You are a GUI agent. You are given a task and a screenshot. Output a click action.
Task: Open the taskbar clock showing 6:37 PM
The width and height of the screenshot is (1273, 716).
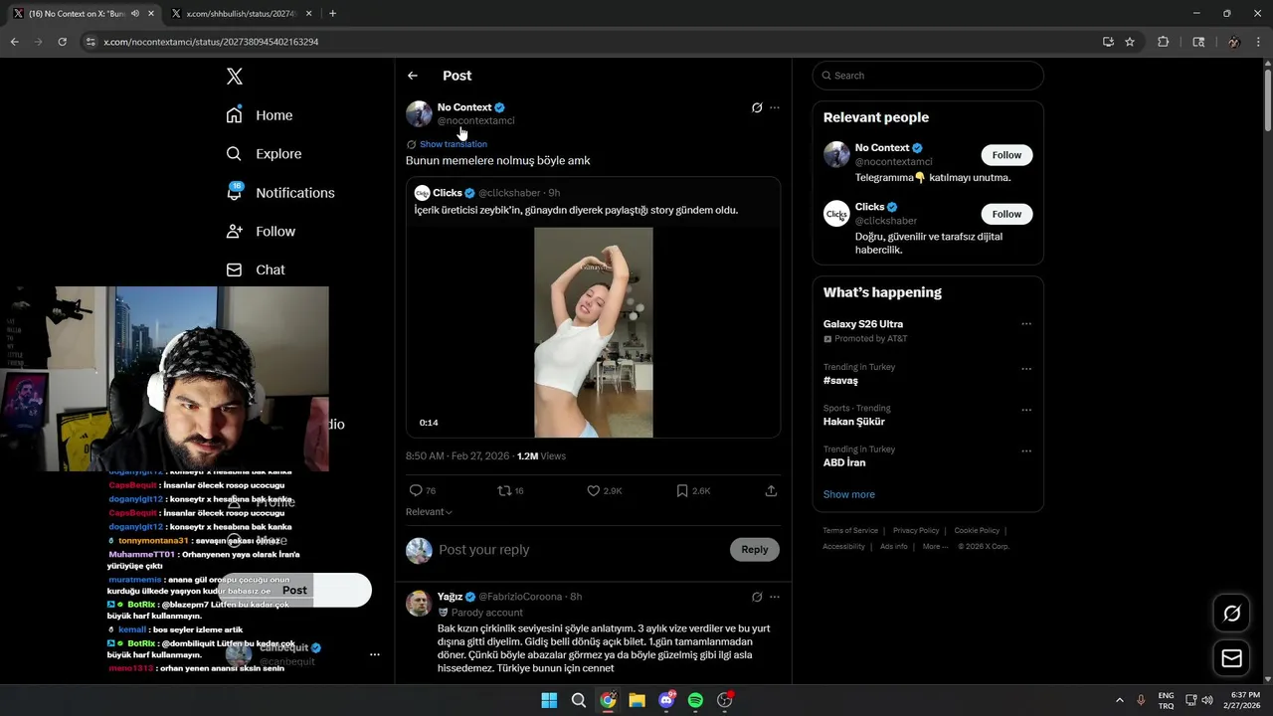pyautogui.click(x=1244, y=700)
